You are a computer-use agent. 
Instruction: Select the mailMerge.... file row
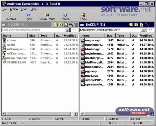click(117, 58)
